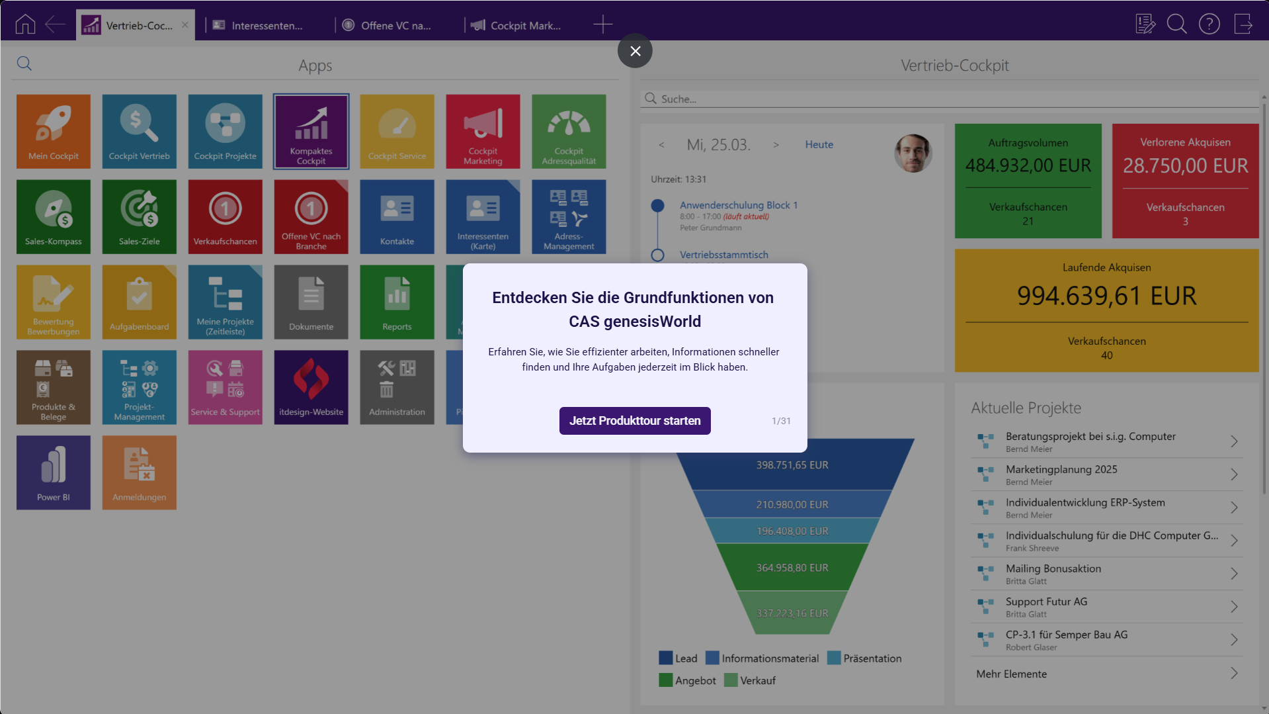Add a new tab with plus button
The image size is (1269, 714).
tap(603, 25)
